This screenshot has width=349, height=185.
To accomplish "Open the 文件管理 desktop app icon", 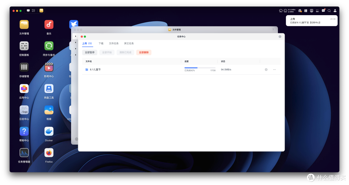I will 24,25.
